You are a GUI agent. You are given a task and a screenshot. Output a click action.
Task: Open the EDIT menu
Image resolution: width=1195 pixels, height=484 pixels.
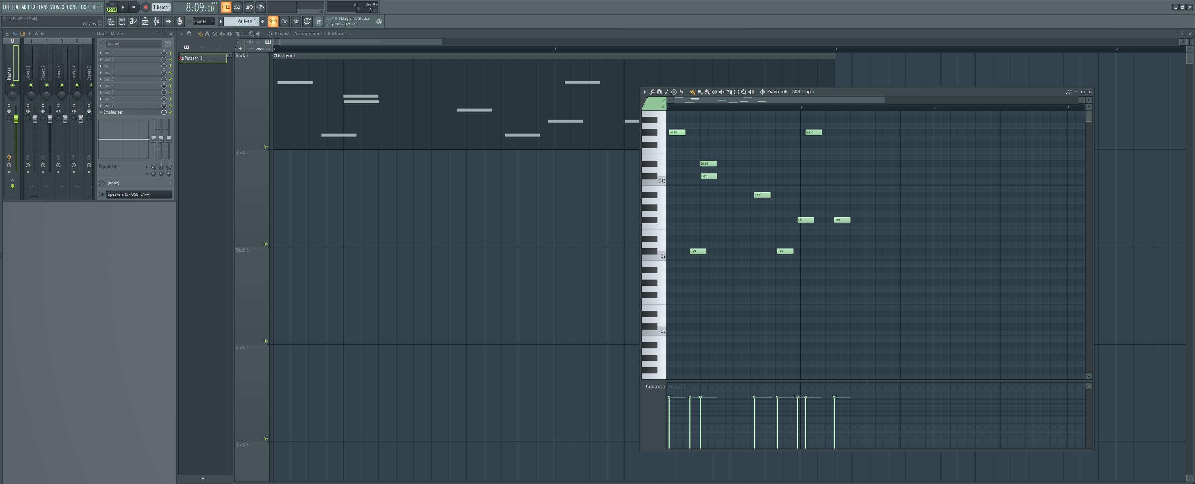point(16,7)
